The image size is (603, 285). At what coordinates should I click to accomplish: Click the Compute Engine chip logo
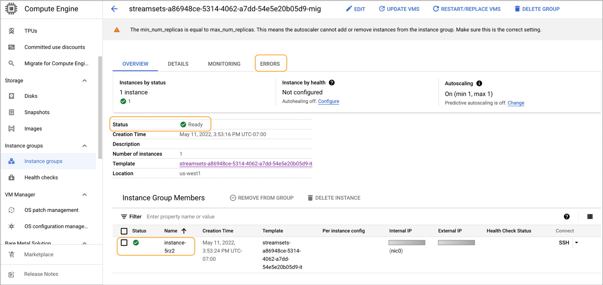point(11,9)
